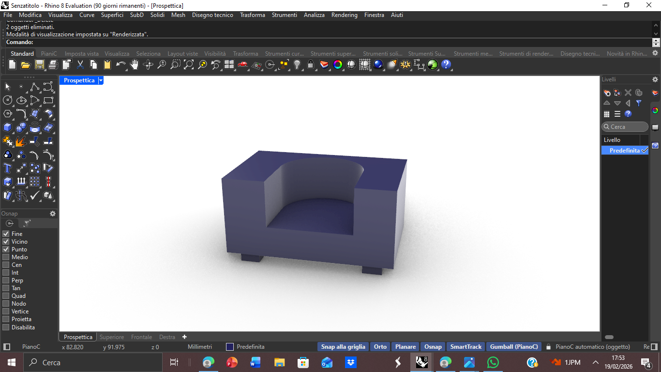Open the Superfici menu
Image resolution: width=661 pixels, height=372 pixels.
pyautogui.click(x=112, y=15)
